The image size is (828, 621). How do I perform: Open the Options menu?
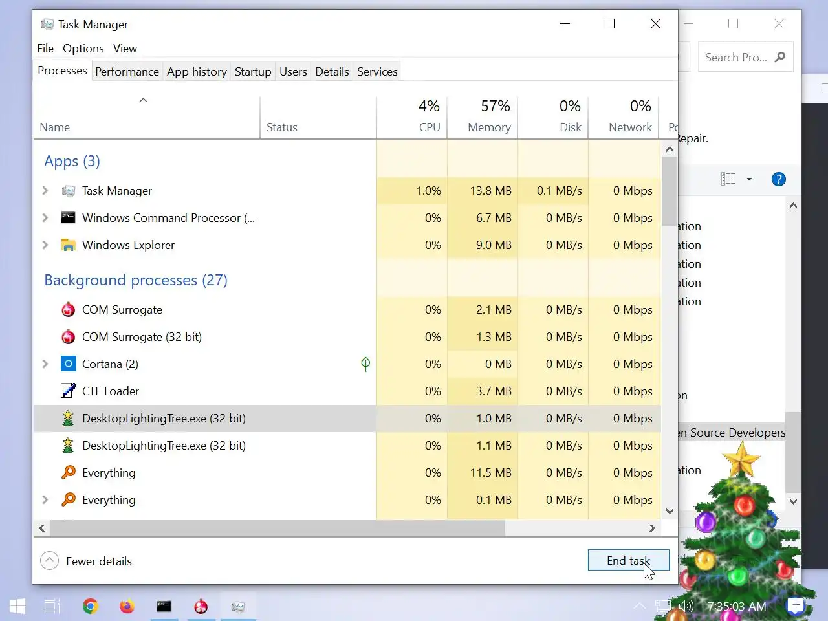(83, 49)
